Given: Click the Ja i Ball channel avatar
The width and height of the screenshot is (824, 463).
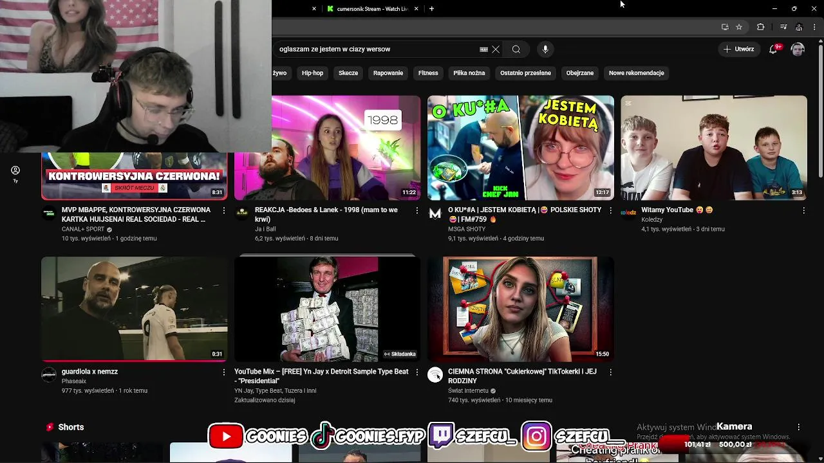Looking at the screenshot, I should (x=242, y=213).
